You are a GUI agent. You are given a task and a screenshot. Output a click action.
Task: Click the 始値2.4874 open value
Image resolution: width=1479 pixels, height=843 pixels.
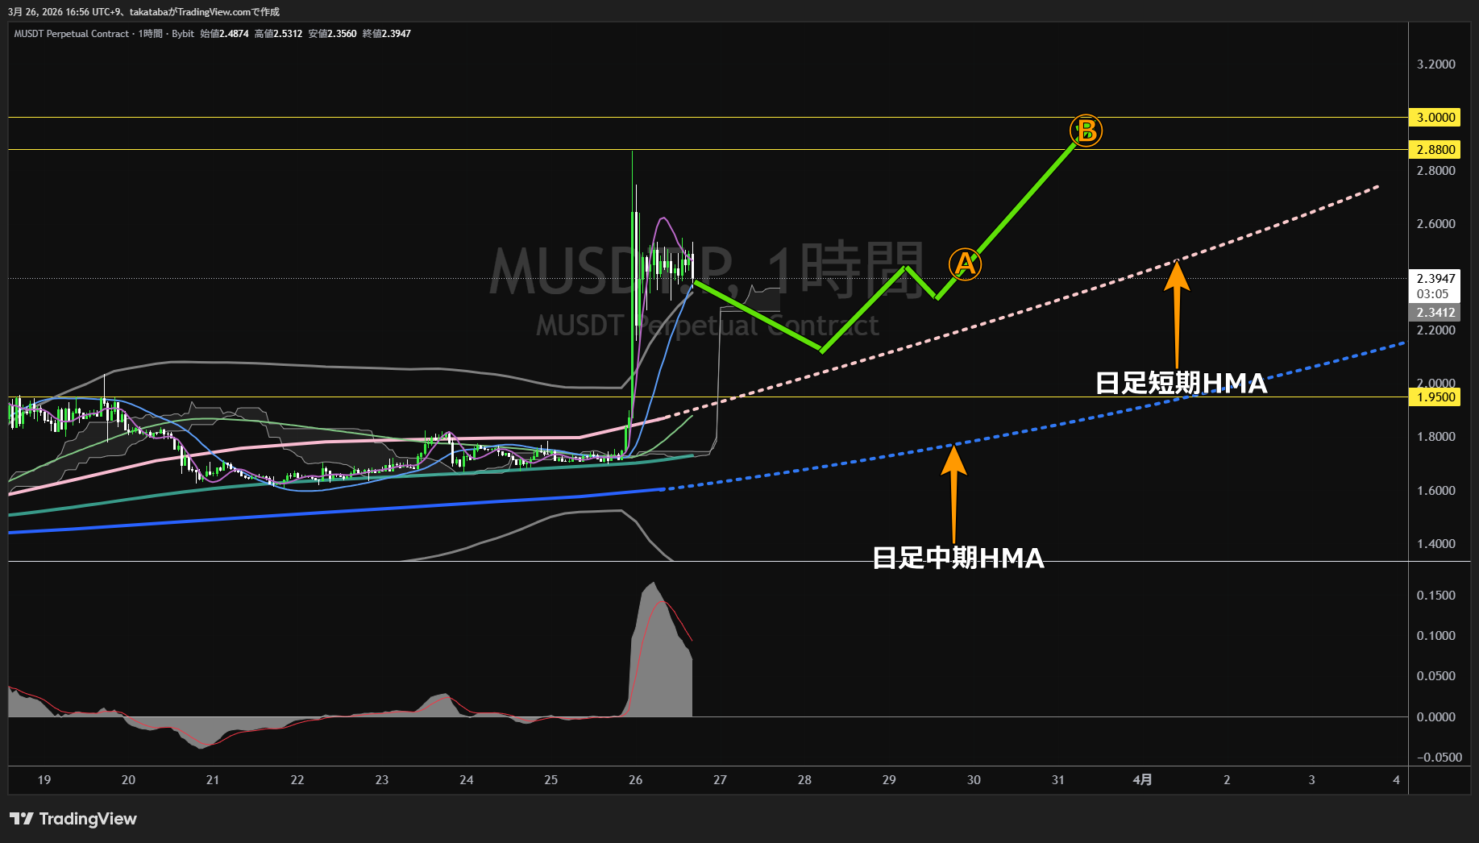(224, 34)
